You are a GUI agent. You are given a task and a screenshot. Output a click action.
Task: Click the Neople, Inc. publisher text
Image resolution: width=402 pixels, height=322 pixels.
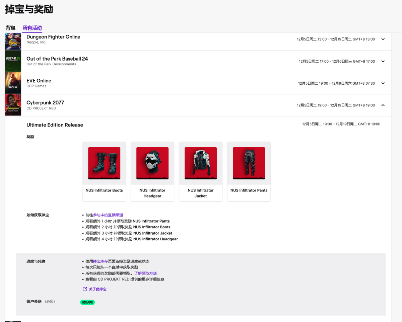coord(36,42)
